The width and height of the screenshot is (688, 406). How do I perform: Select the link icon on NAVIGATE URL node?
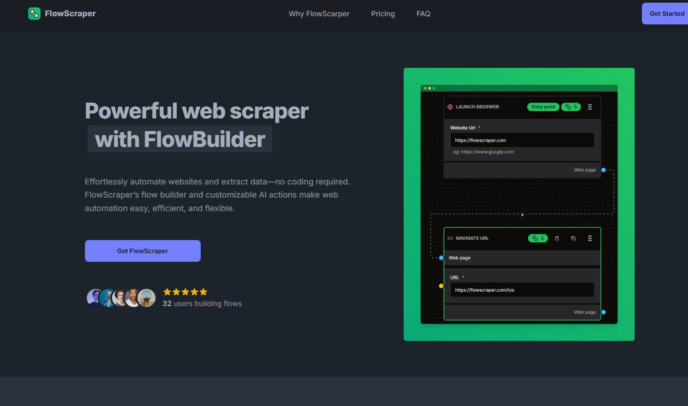[x=450, y=238]
